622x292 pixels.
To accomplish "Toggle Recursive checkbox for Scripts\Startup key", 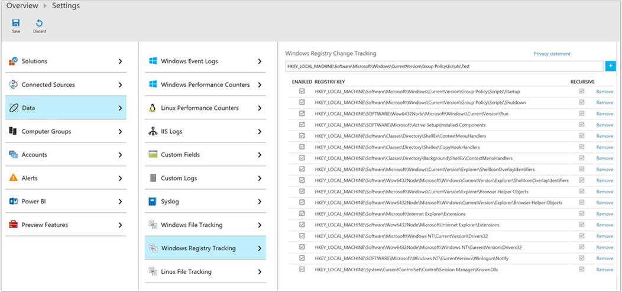I will pyautogui.click(x=582, y=91).
